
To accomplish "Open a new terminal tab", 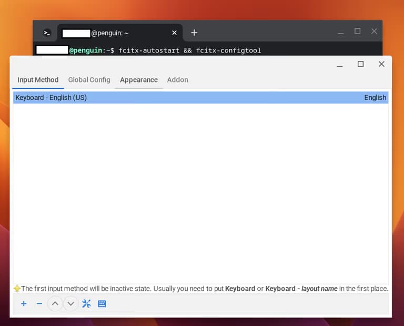I will [x=194, y=33].
